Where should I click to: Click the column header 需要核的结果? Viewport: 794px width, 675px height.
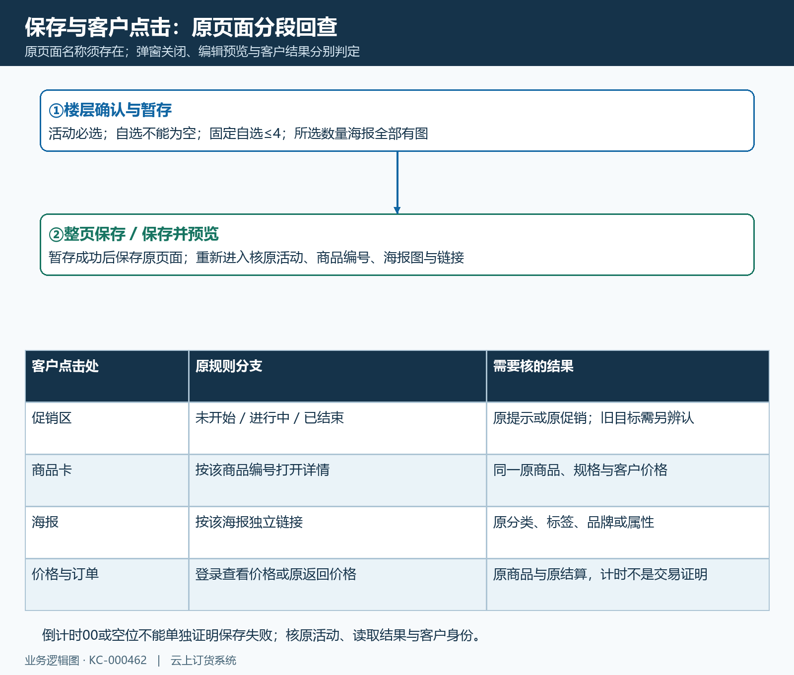click(628, 376)
